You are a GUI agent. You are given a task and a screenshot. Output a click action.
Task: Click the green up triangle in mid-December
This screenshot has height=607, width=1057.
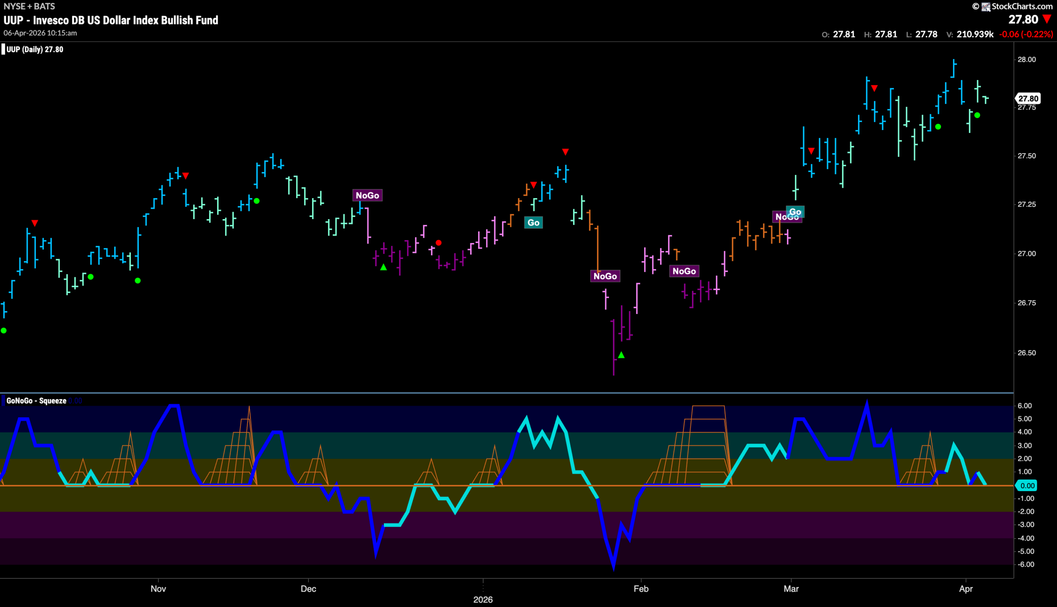pyautogui.click(x=383, y=267)
